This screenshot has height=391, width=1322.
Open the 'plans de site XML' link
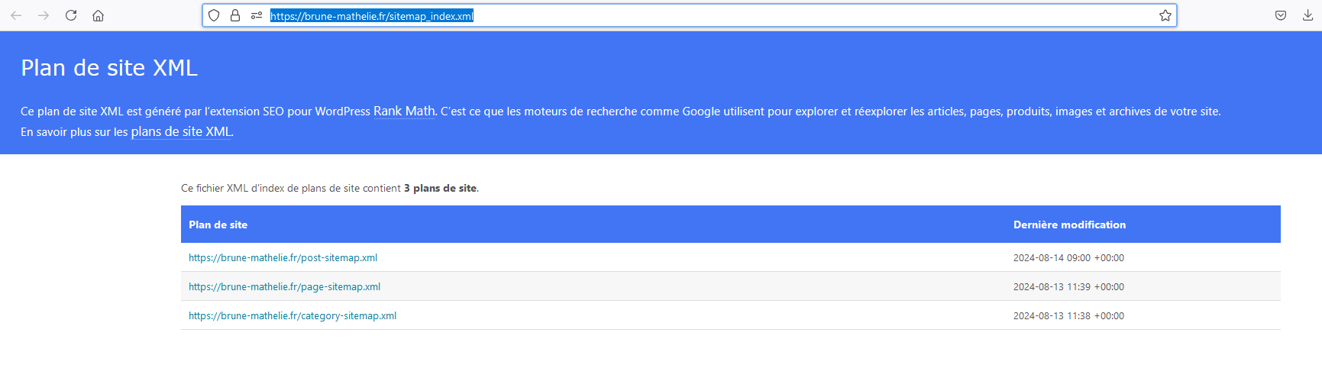point(181,131)
